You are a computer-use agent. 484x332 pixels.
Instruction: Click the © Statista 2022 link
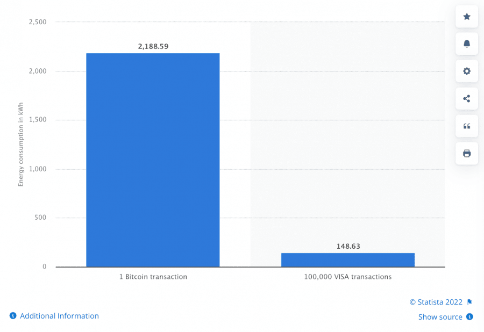tap(436, 302)
